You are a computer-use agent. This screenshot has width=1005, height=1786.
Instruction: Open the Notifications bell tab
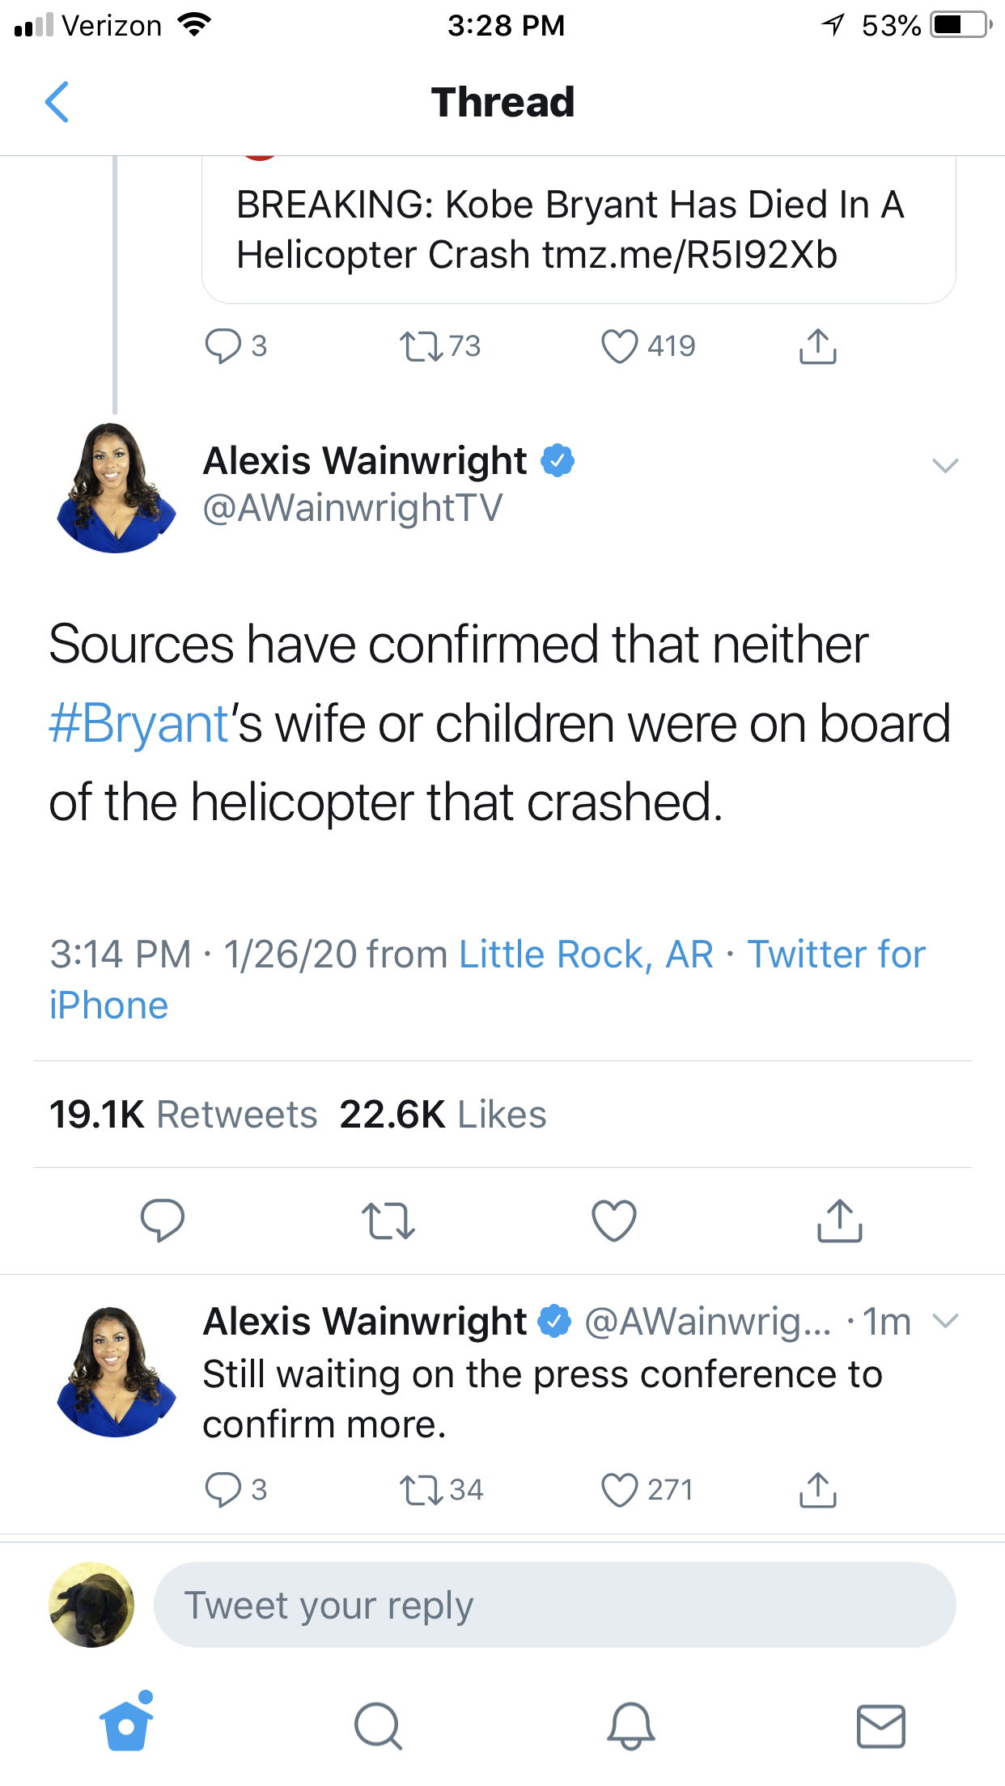(630, 1726)
